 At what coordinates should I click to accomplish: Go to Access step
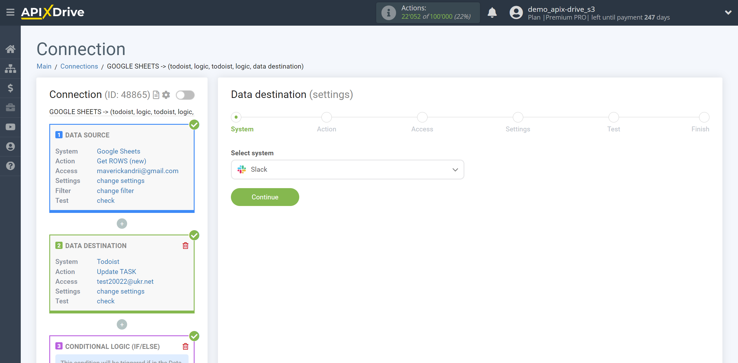tap(422, 117)
